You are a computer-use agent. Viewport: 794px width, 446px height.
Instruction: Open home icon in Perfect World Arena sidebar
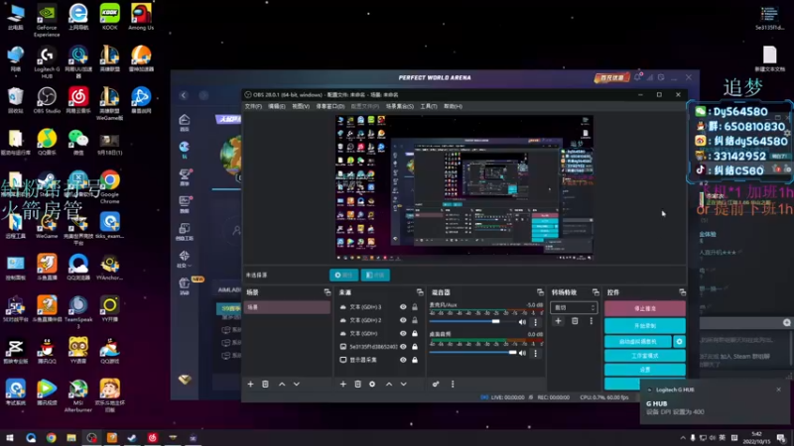tap(185, 122)
